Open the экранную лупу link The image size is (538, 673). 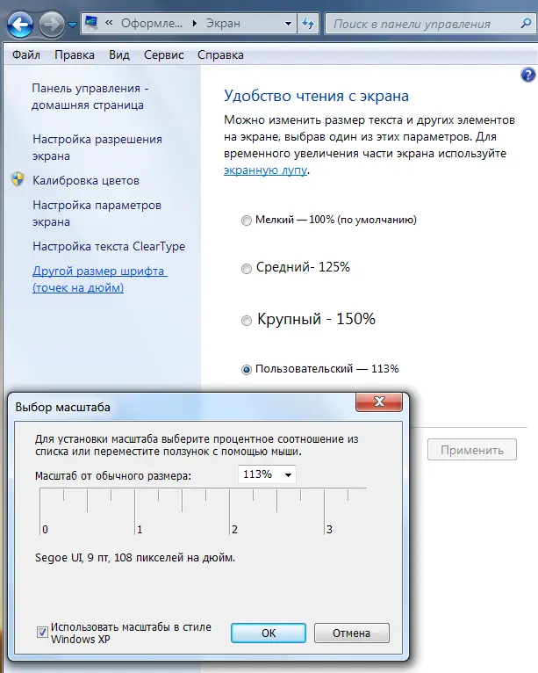265,170
